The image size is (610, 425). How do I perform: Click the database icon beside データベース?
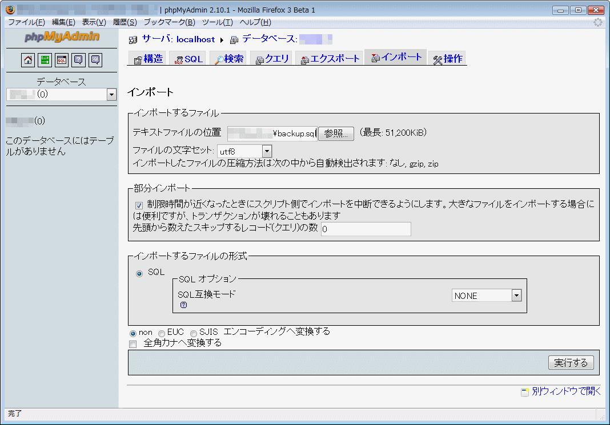pyautogui.click(x=234, y=39)
